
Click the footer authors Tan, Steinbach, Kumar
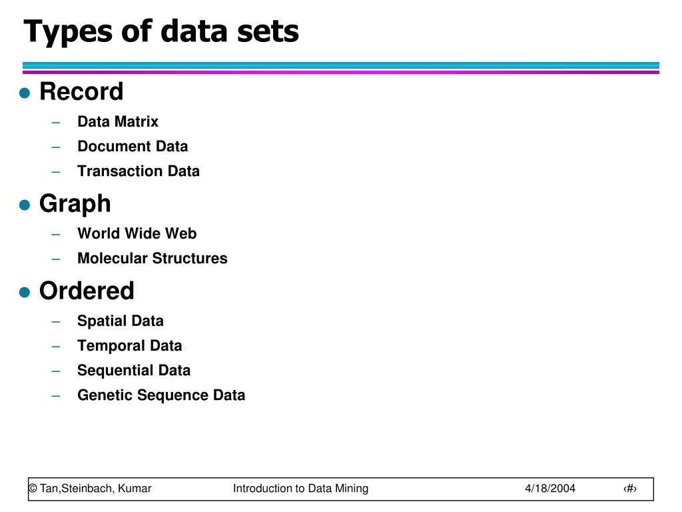90,489
